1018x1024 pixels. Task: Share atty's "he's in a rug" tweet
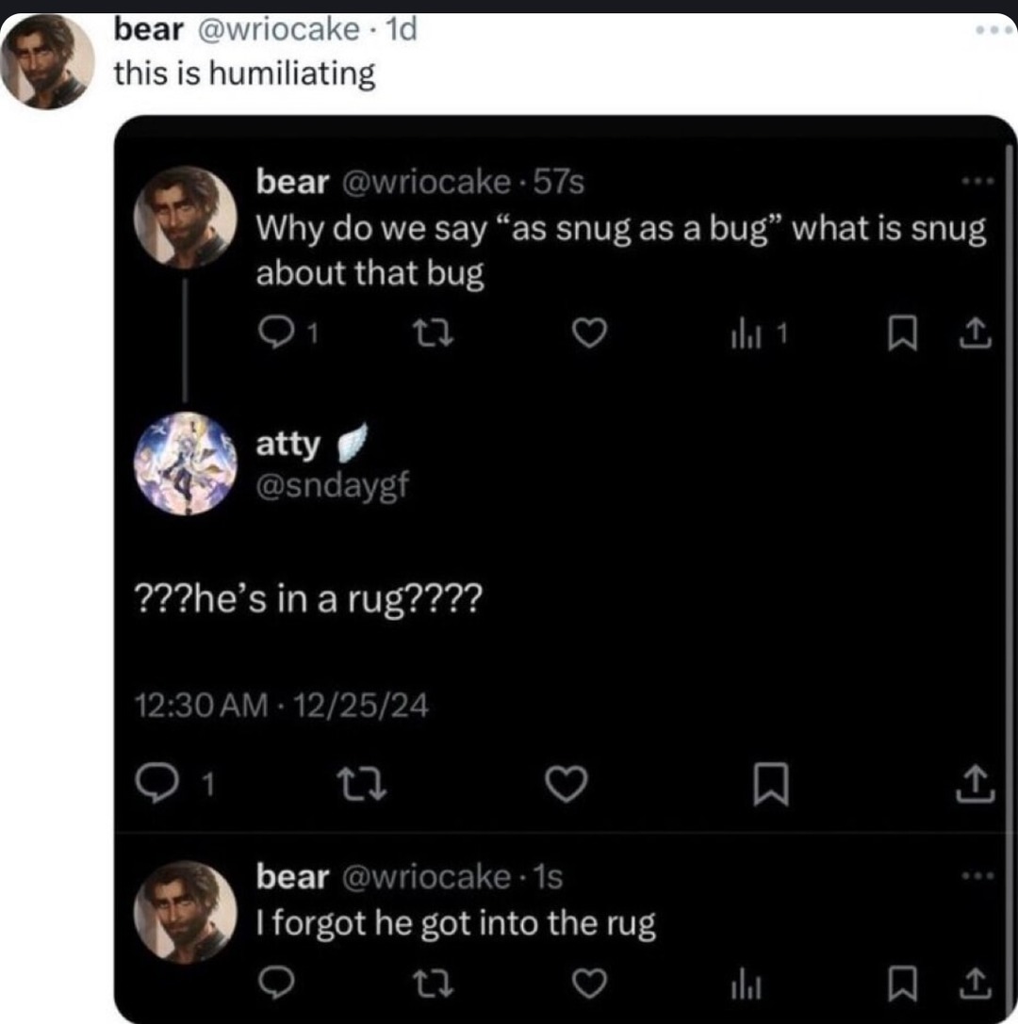click(x=973, y=782)
